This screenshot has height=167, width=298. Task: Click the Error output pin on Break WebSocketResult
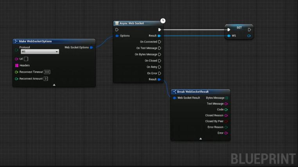[x=226, y=133]
